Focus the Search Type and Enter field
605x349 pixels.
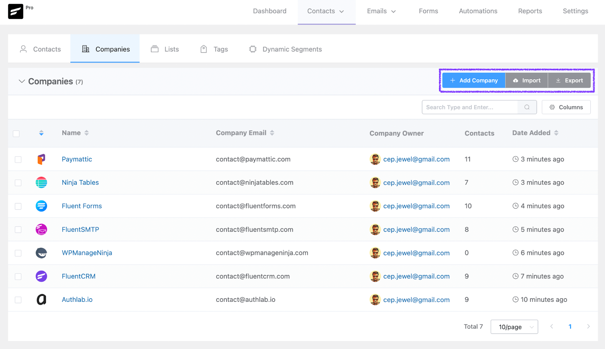coord(470,107)
